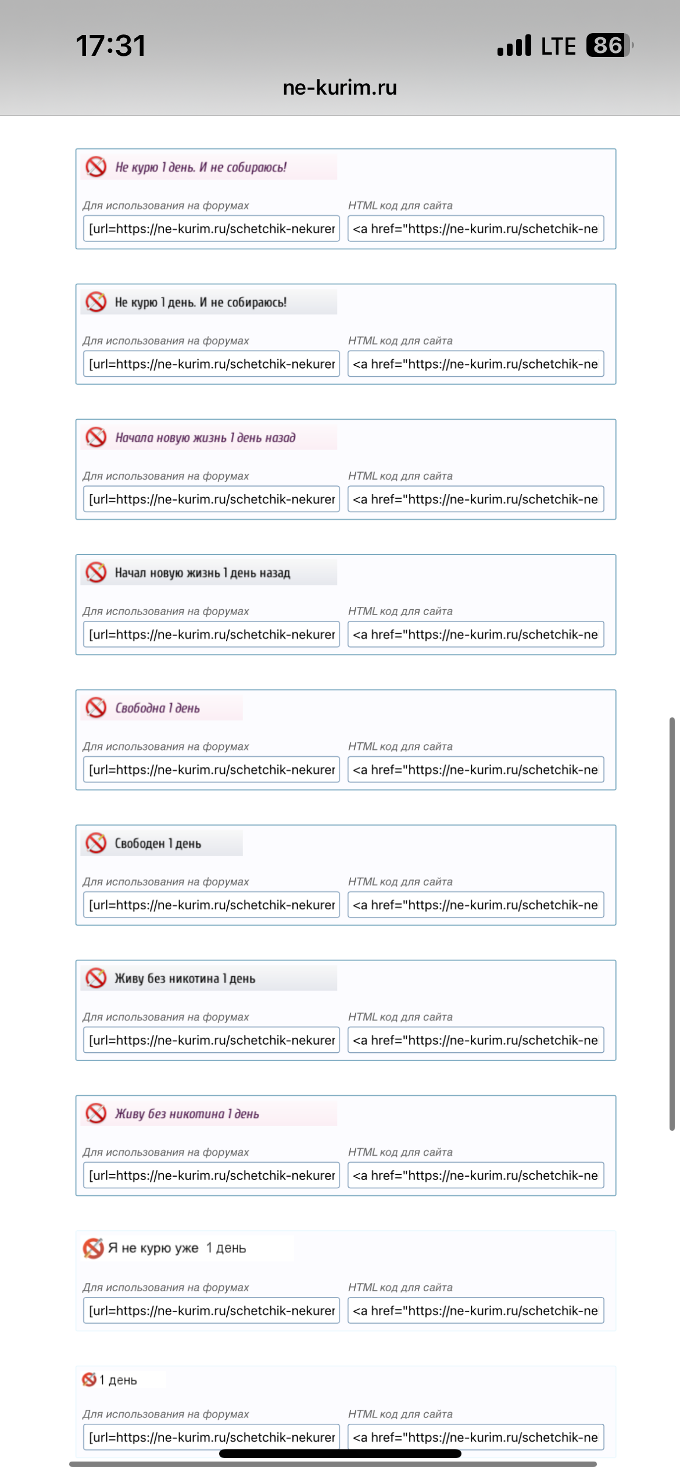Viewport: 680px width, 1472px height.
Task: Select HTML code field under gray "Не курю 1 день"
Action: click(476, 363)
